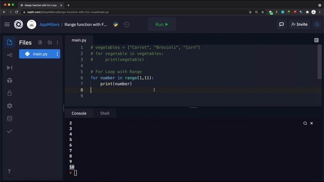The width and height of the screenshot is (324, 182).
Task: Open the Database sidebar icon
Action: coord(10,118)
